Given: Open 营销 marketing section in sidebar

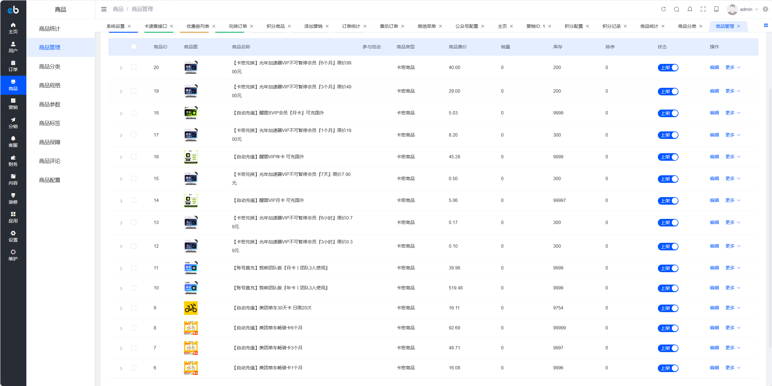Looking at the screenshot, I should tap(13, 104).
